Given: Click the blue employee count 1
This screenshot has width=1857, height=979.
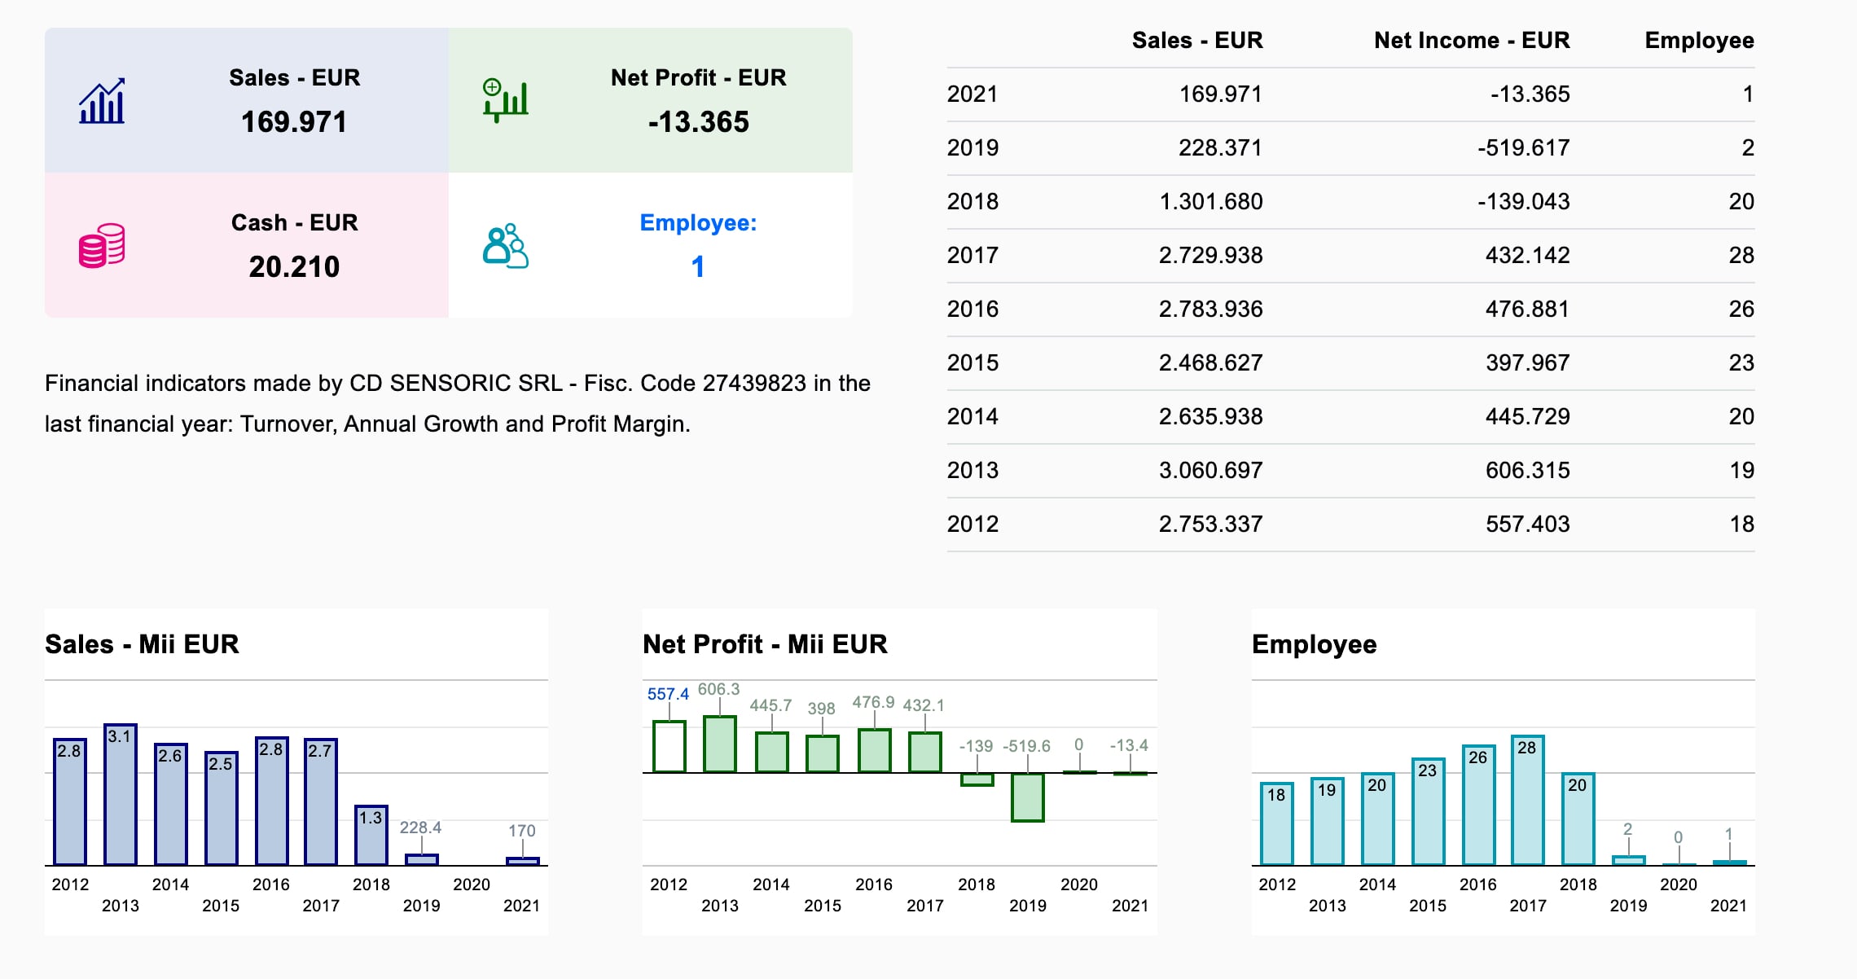Looking at the screenshot, I should pos(698,266).
